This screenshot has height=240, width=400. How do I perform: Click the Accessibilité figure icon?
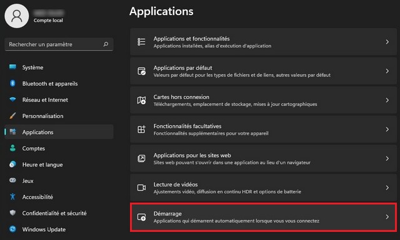[12, 196]
